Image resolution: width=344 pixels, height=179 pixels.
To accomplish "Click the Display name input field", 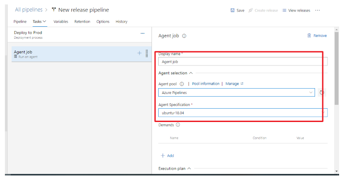I will tap(243, 61).
